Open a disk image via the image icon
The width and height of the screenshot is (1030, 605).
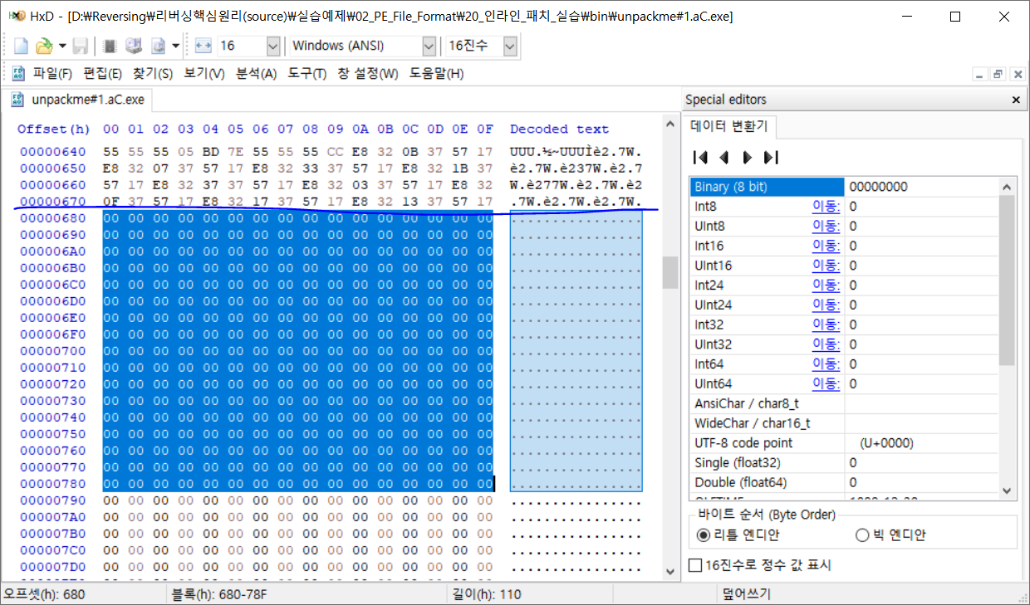(158, 46)
